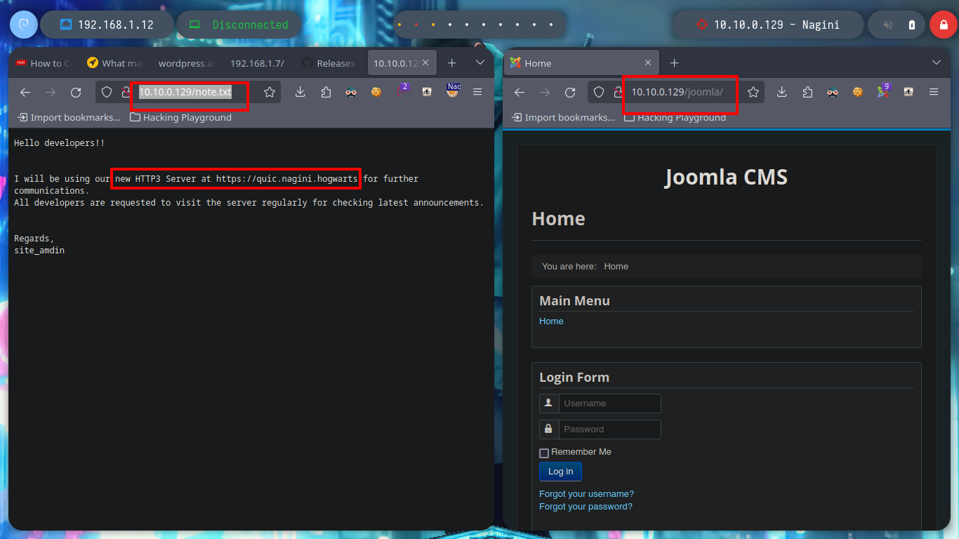Open hamburger menu in Joomla window
Screen dimensions: 959x539
(934, 92)
